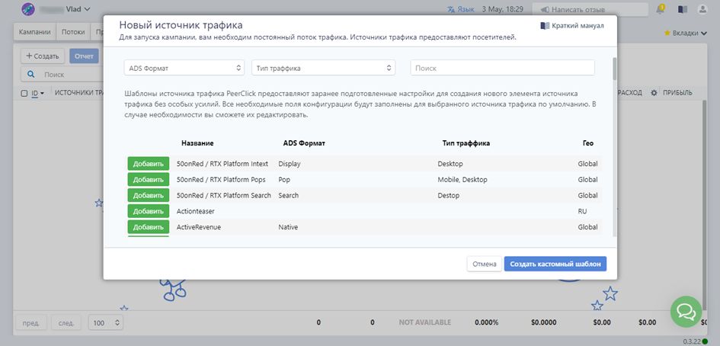
Task: Click the magnifier icon in background search
Action: point(31,75)
